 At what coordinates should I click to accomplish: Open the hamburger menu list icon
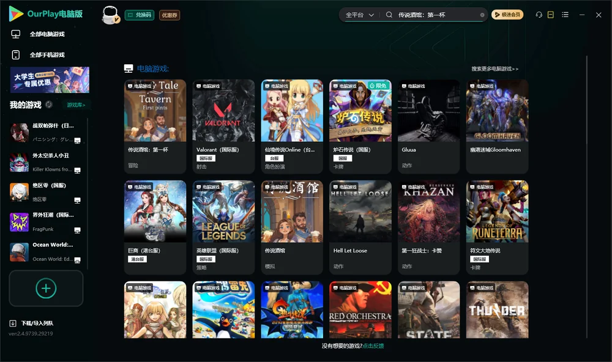click(565, 15)
